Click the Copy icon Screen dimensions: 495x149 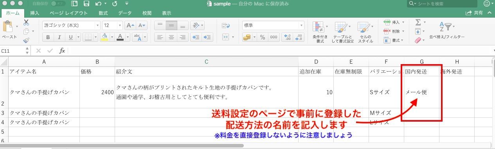tap(26, 31)
